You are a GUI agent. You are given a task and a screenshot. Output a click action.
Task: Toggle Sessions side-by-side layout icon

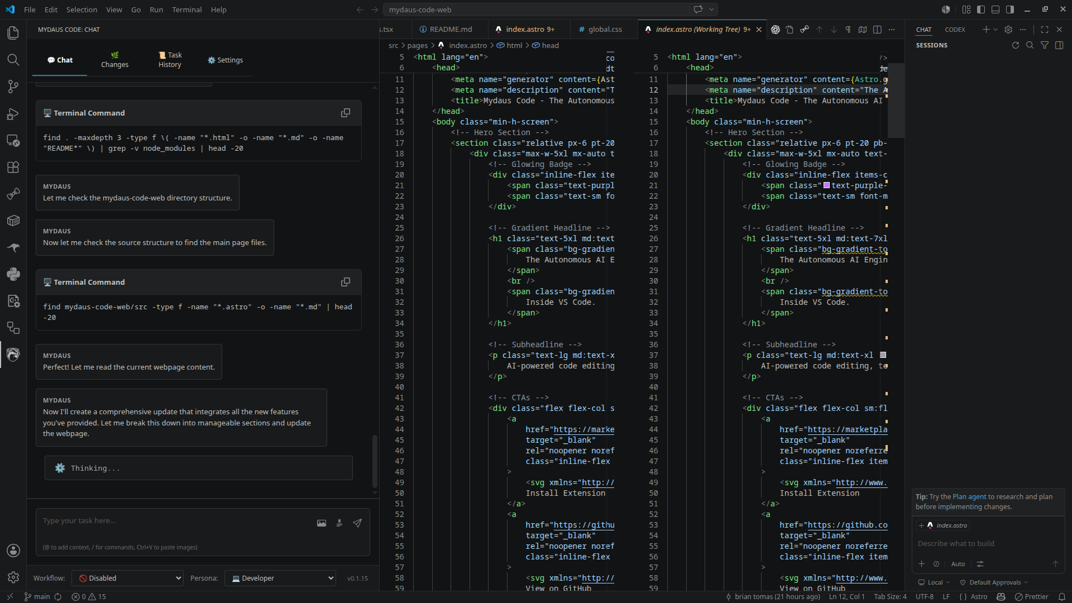(1059, 45)
